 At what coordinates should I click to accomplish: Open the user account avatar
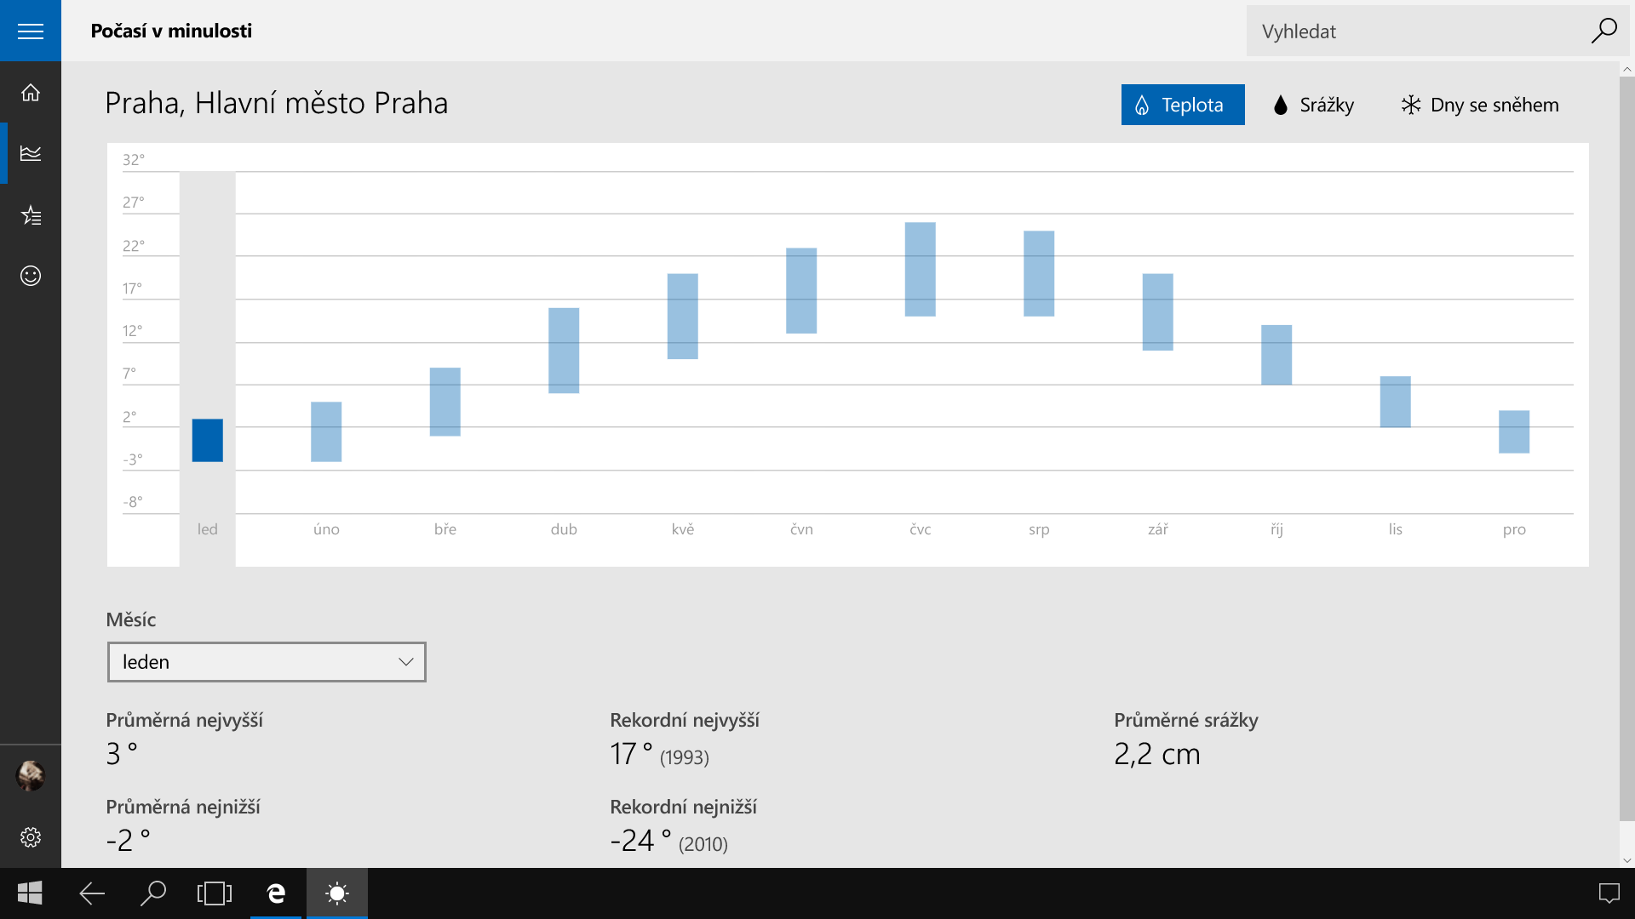(x=31, y=775)
